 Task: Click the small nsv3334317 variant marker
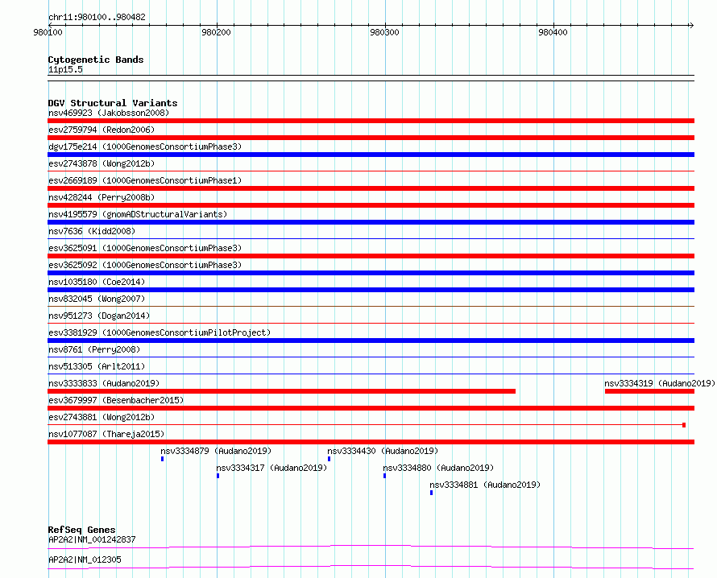tap(218, 476)
